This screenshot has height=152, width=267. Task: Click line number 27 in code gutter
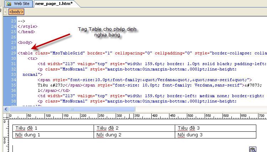14,42
